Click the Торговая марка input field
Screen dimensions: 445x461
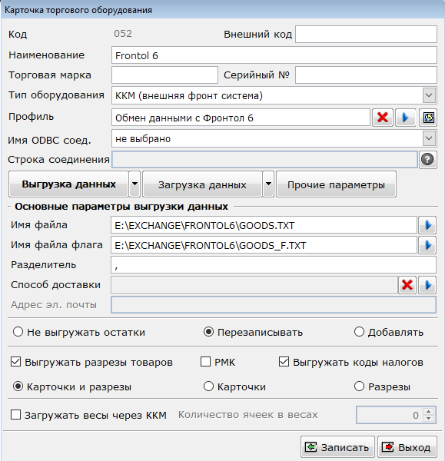click(x=164, y=75)
